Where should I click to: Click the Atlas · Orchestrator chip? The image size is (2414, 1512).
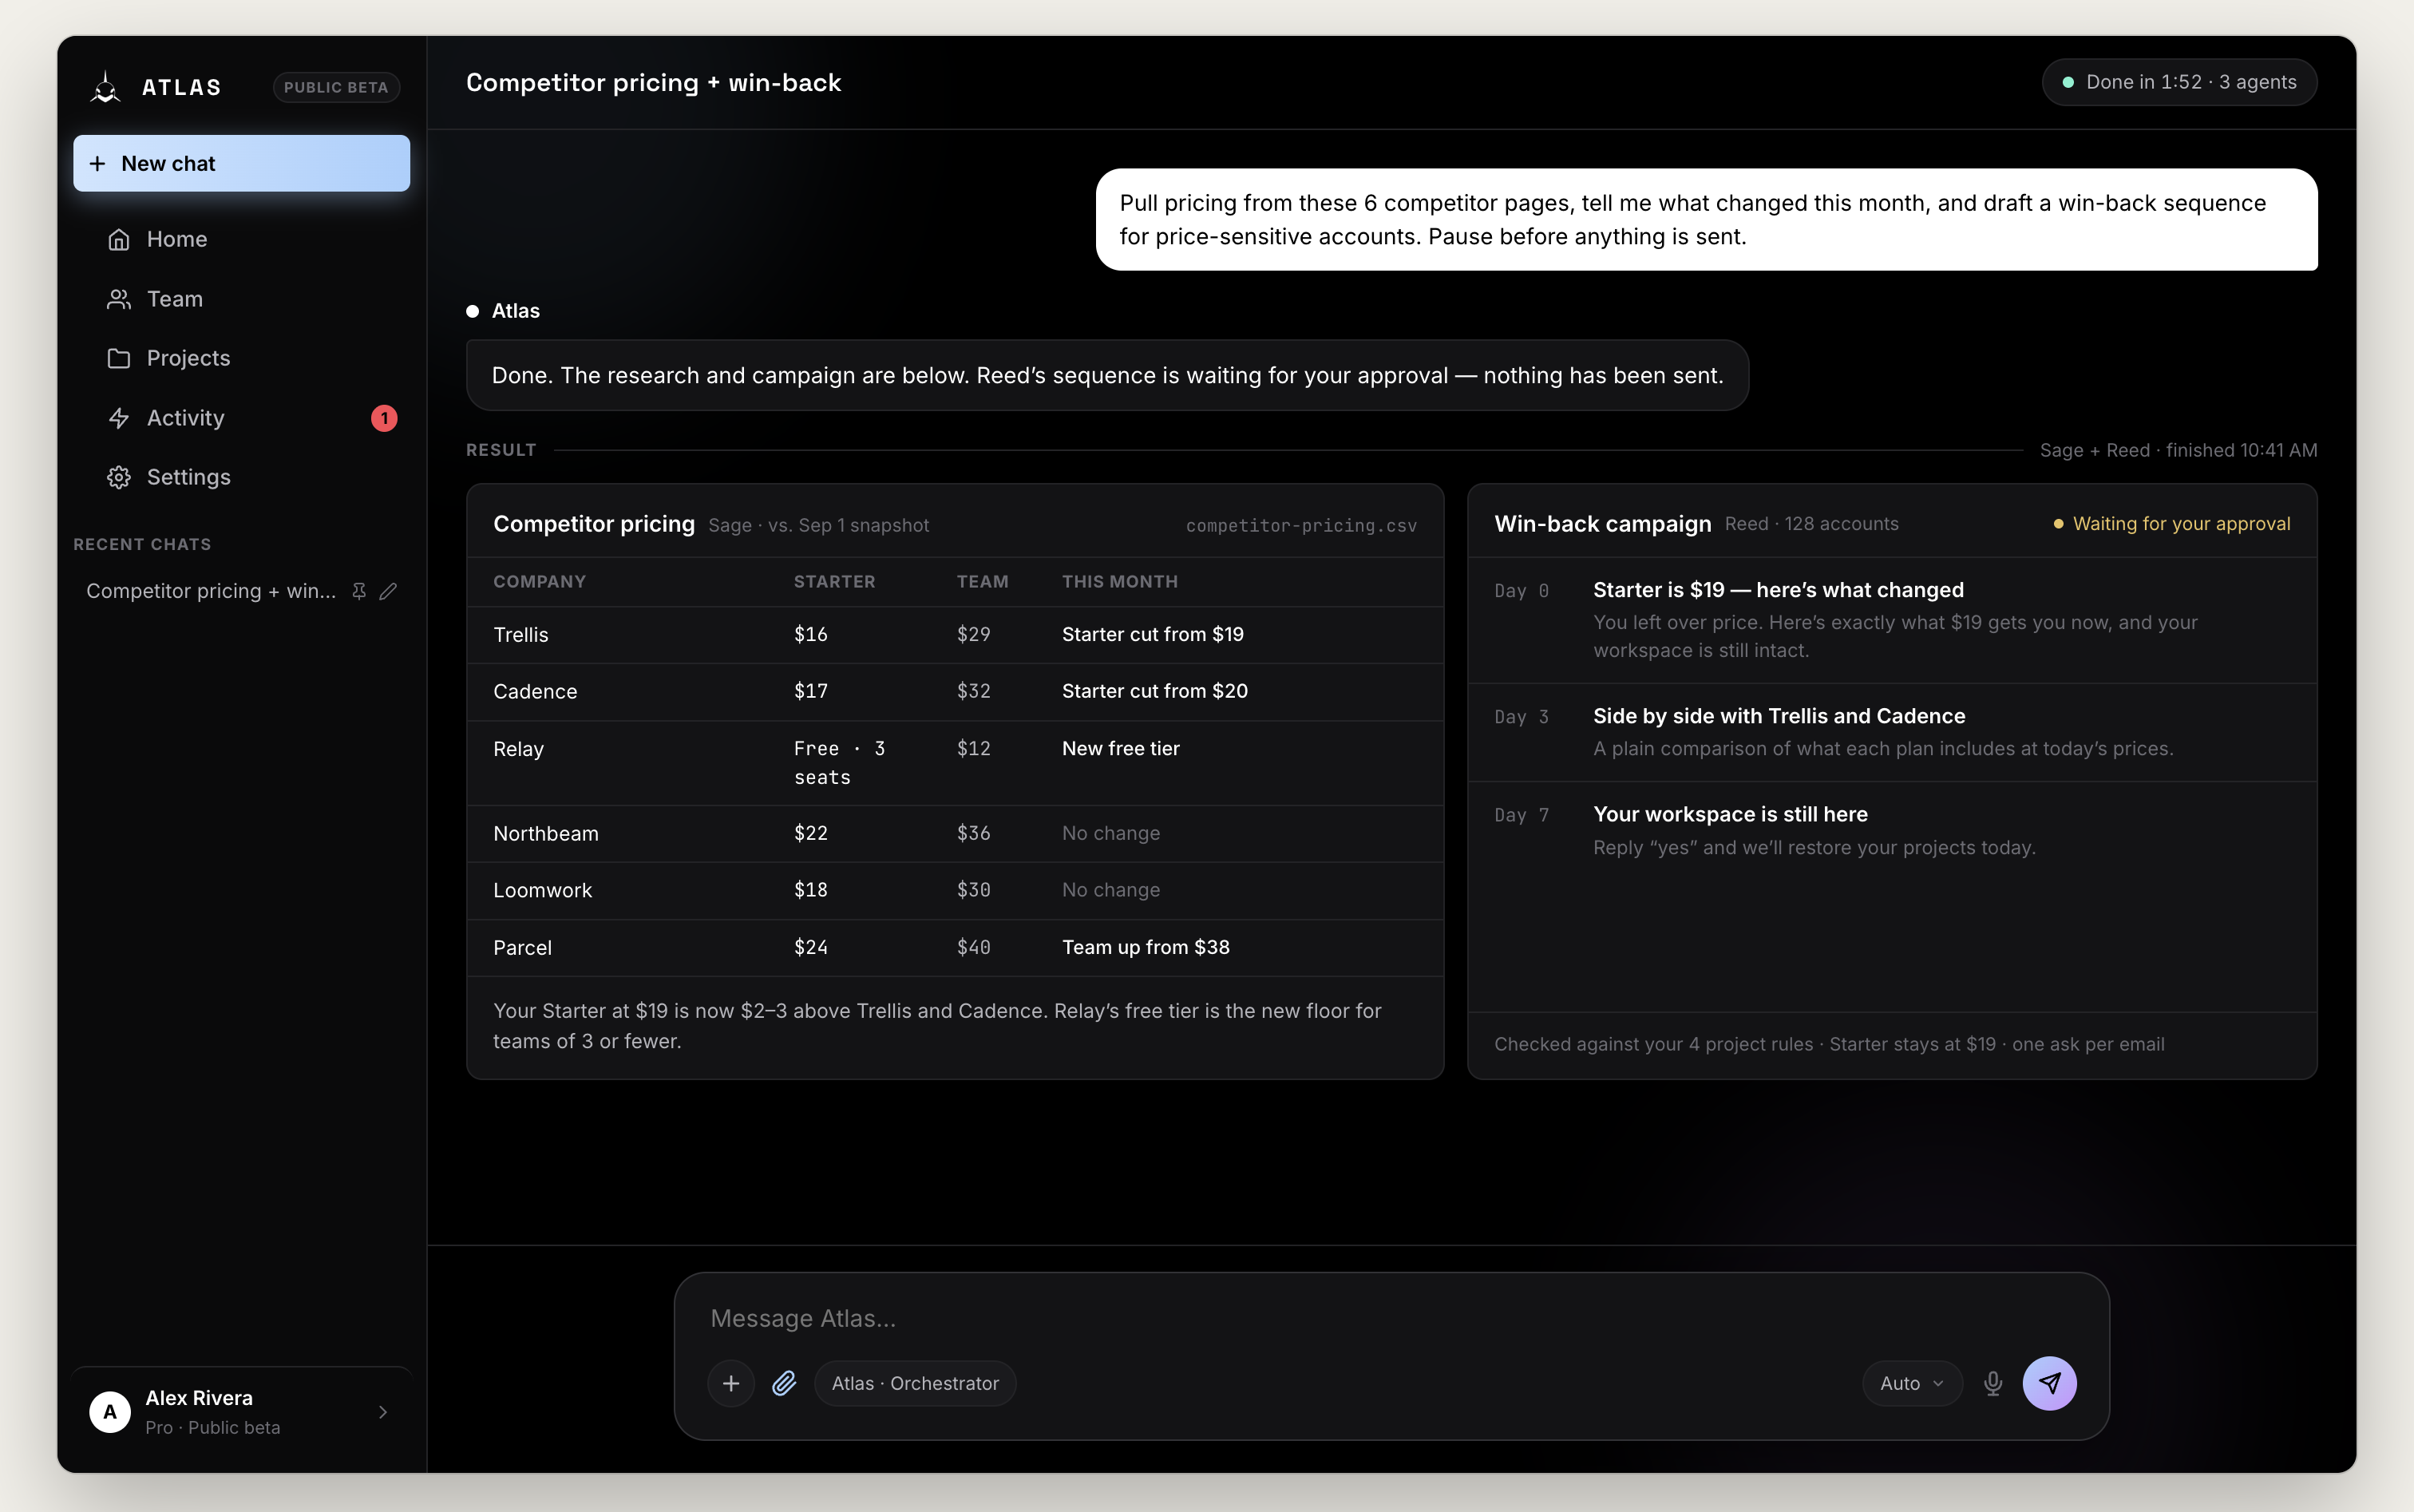point(915,1383)
